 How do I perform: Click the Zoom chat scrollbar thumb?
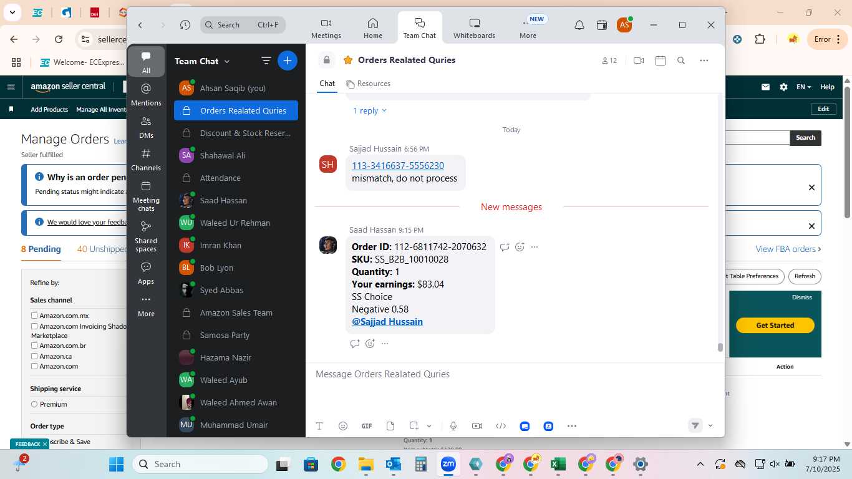(720, 347)
